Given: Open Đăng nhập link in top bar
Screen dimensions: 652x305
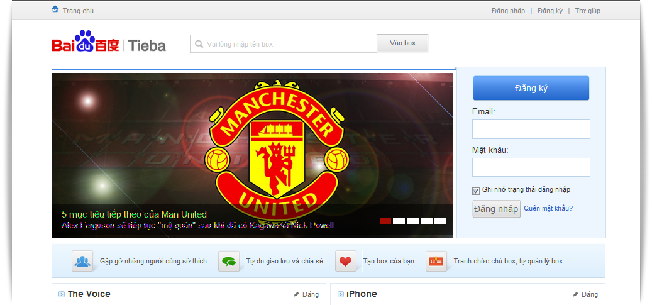Looking at the screenshot, I should click(x=508, y=11).
